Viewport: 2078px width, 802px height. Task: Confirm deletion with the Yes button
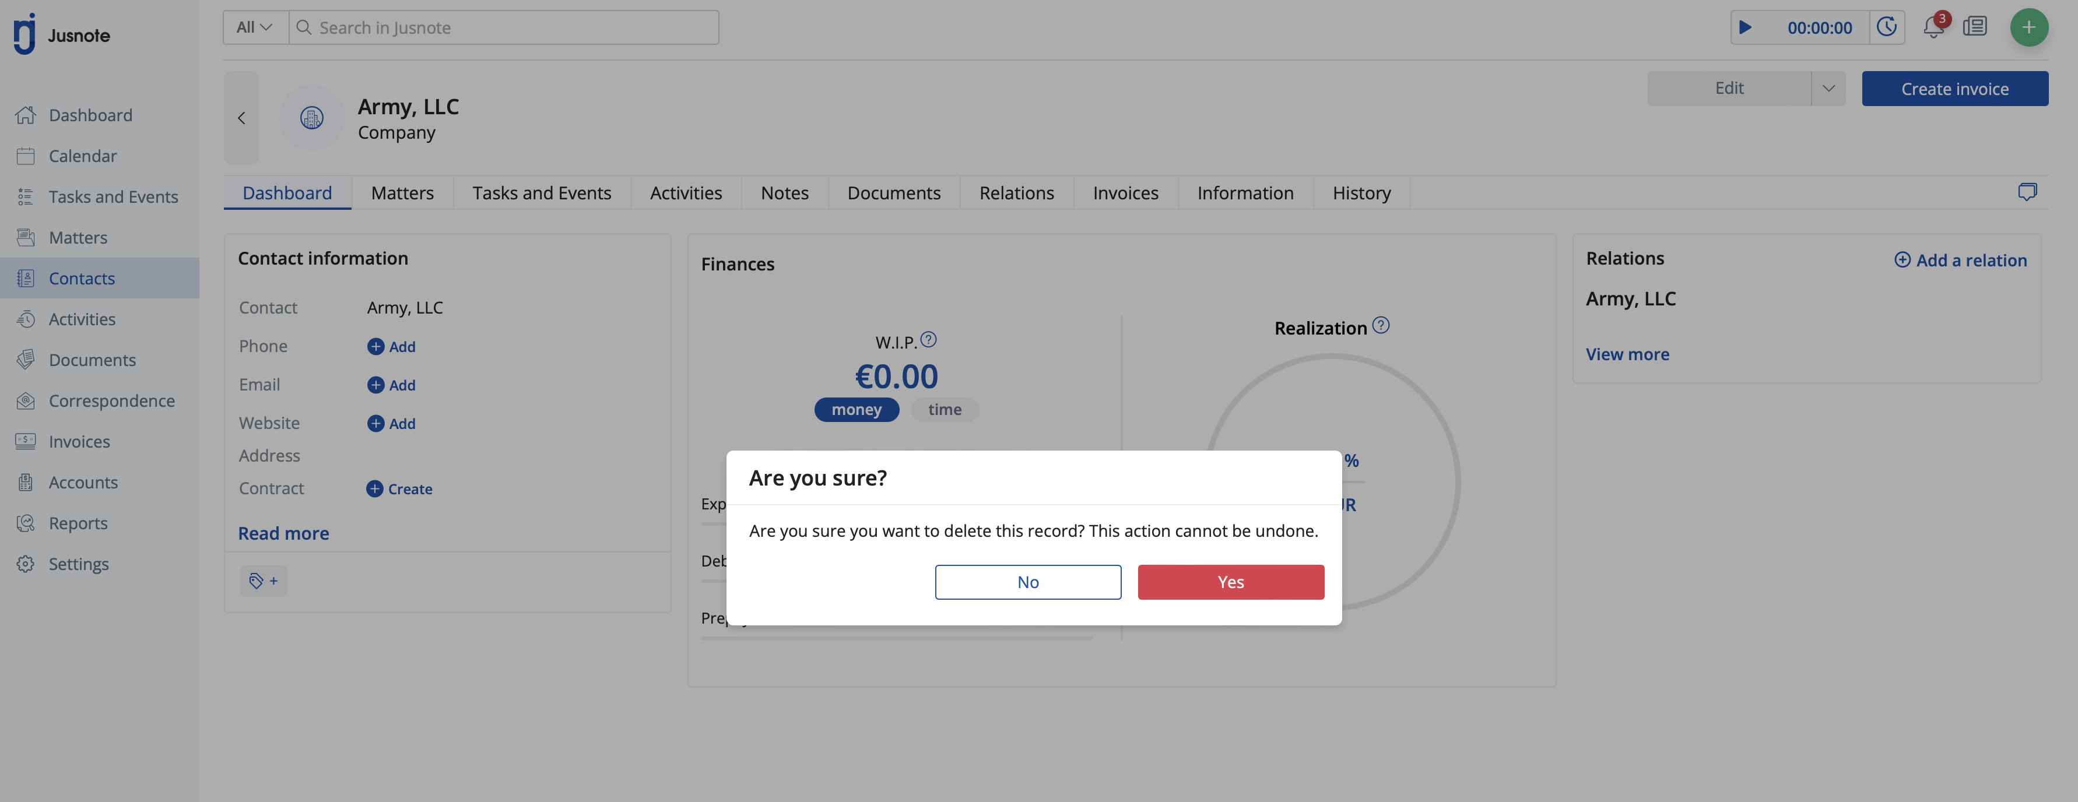1230,583
